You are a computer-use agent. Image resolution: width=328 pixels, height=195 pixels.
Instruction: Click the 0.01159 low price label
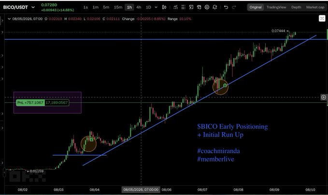coord(37,171)
